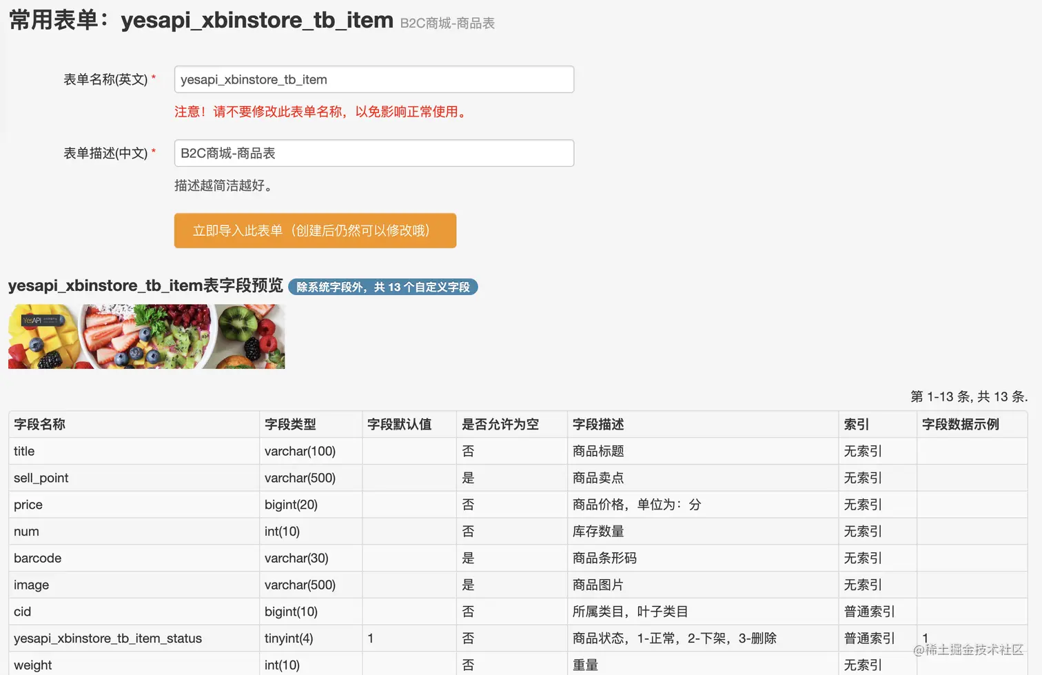Click the 商品标题 description cell

point(704,451)
